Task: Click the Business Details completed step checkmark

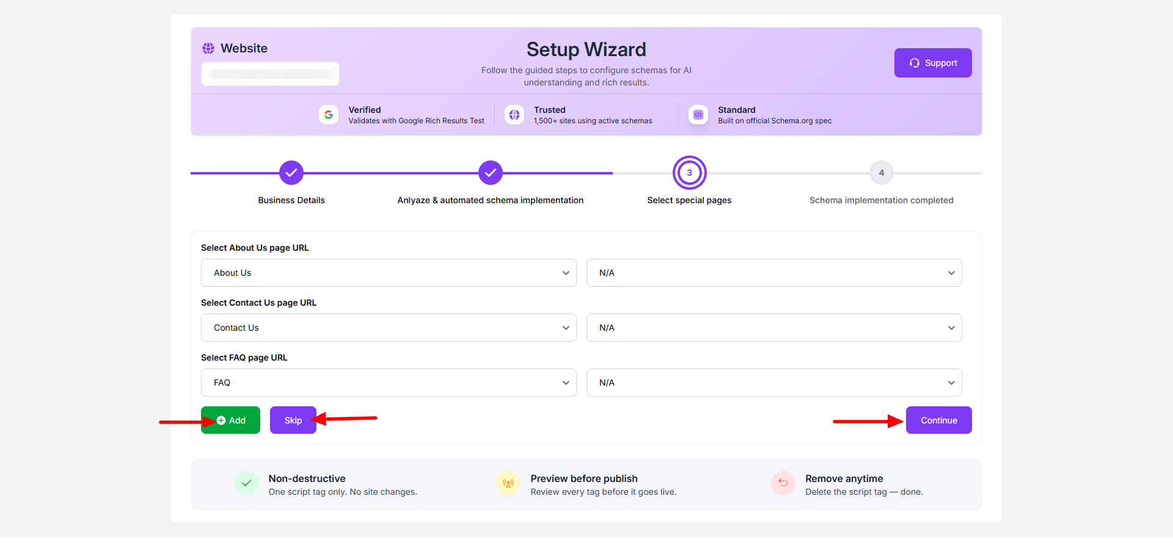Action: [291, 173]
